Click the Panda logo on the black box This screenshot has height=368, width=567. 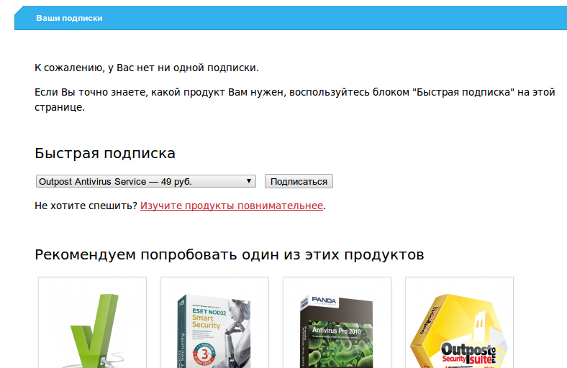(x=326, y=300)
